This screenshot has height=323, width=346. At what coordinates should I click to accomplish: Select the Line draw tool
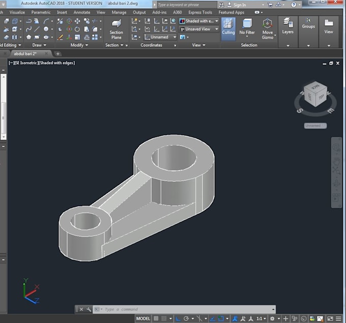click(37, 29)
